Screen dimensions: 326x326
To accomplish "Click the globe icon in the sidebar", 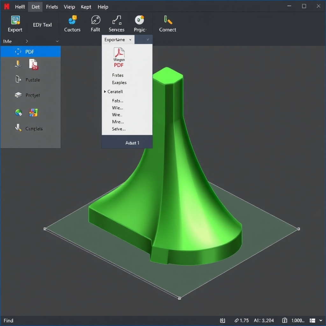I will pos(18,112).
